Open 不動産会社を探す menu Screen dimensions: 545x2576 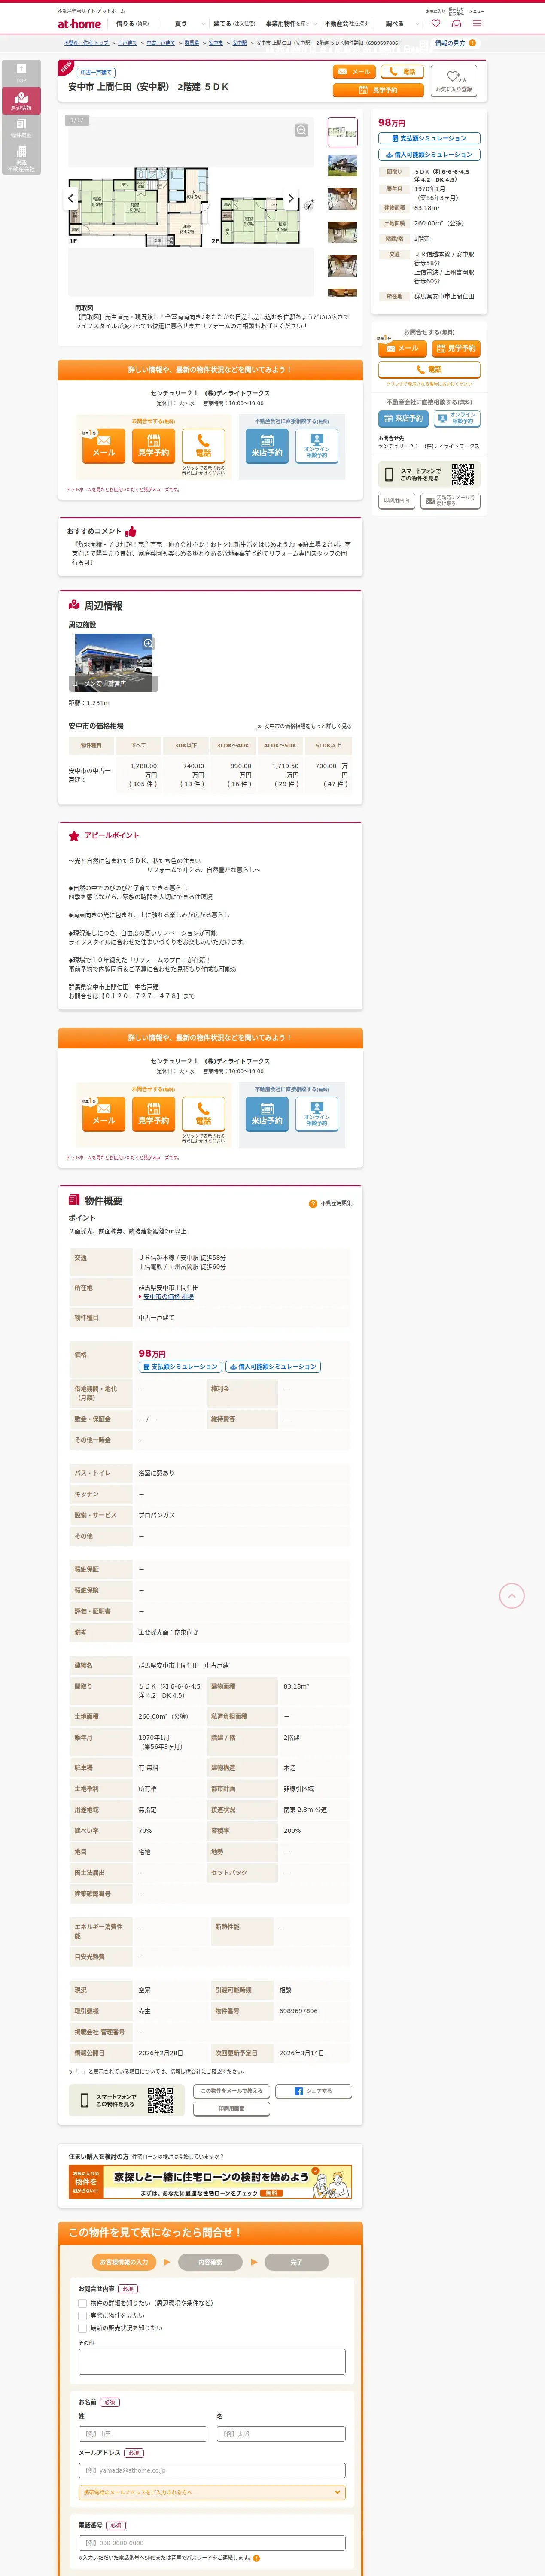tap(346, 23)
